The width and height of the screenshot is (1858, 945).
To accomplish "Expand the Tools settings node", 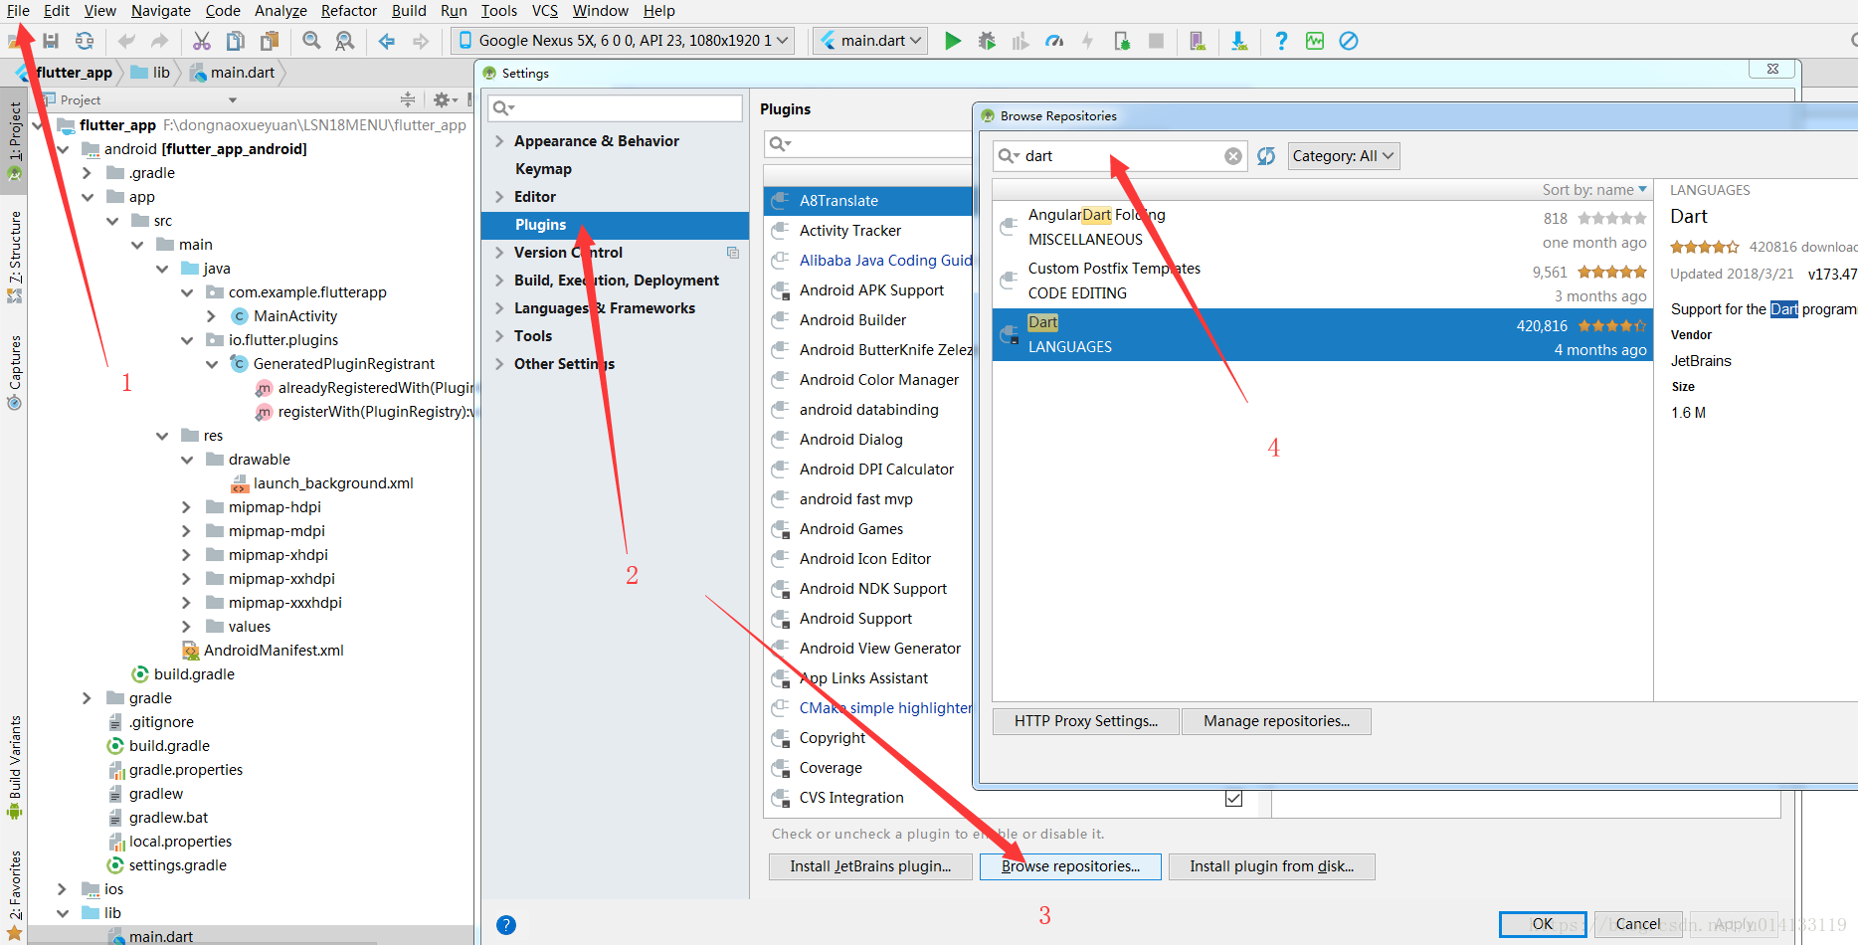I will pyautogui.click(x=499, y=336).
